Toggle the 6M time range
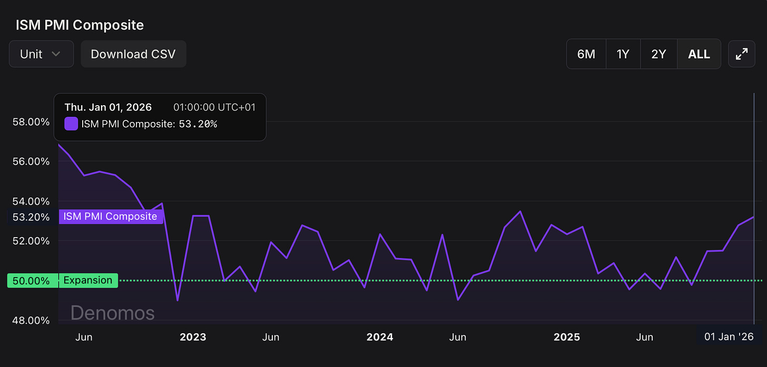Image resolution: width=767 pixels, height=367 pixels. (586, 54)
